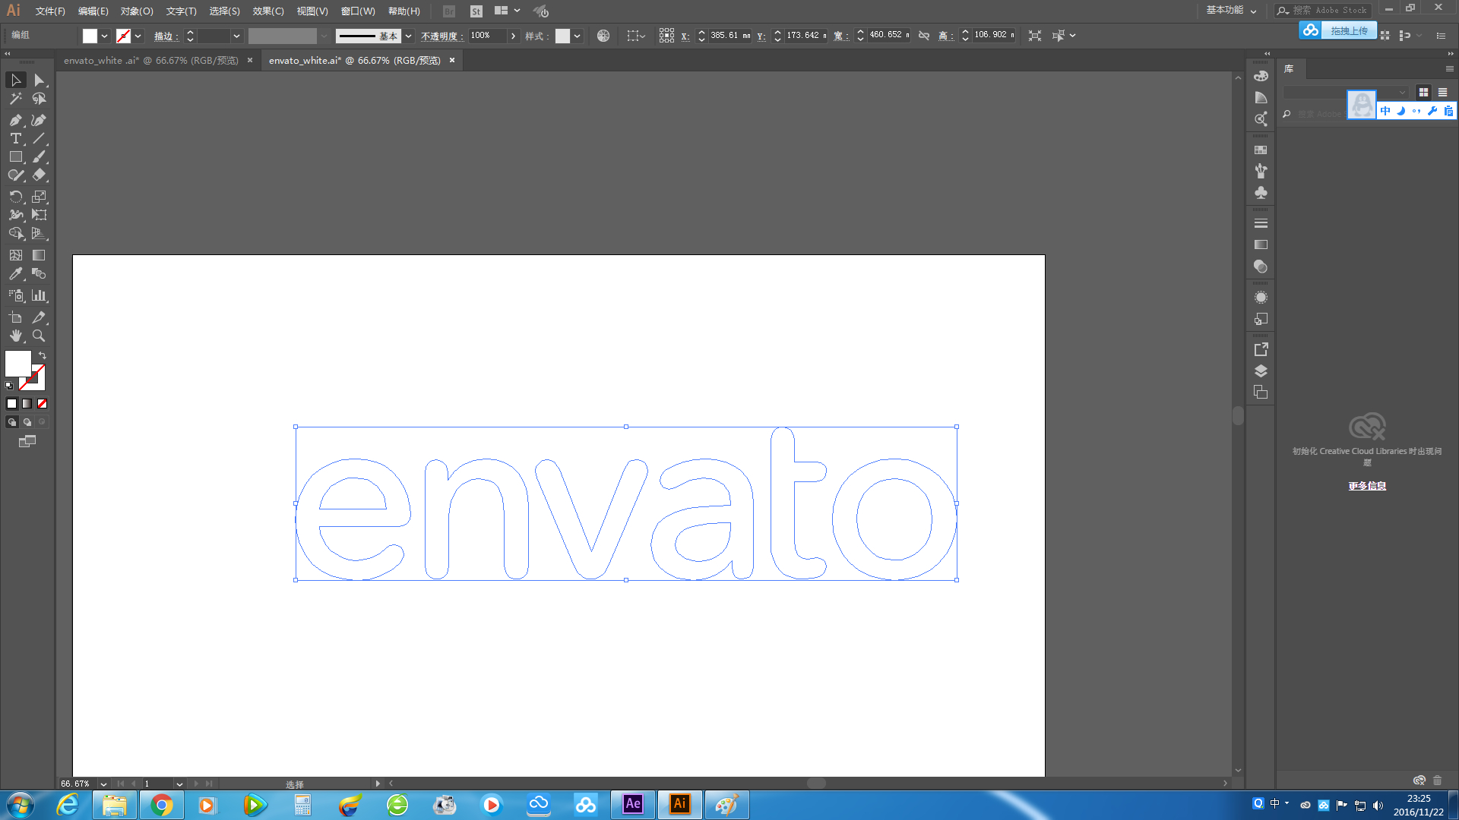Choose the Rotate tool
Image resolution: width=1459 pixels, height=820 pixels.
pyautogui.click(x=16, y=197)
